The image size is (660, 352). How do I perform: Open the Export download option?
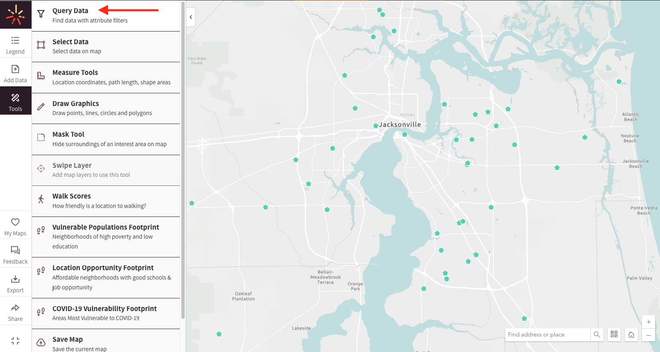point(15,283)
